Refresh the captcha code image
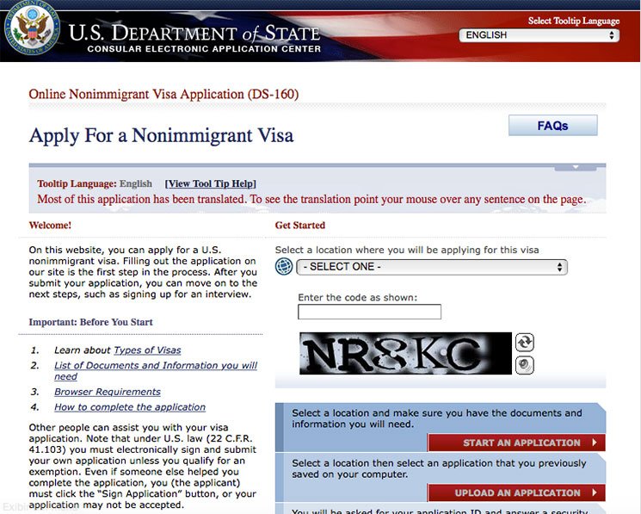Image resolution: width=641 pixels, height=514 pixels. (524, 342)
